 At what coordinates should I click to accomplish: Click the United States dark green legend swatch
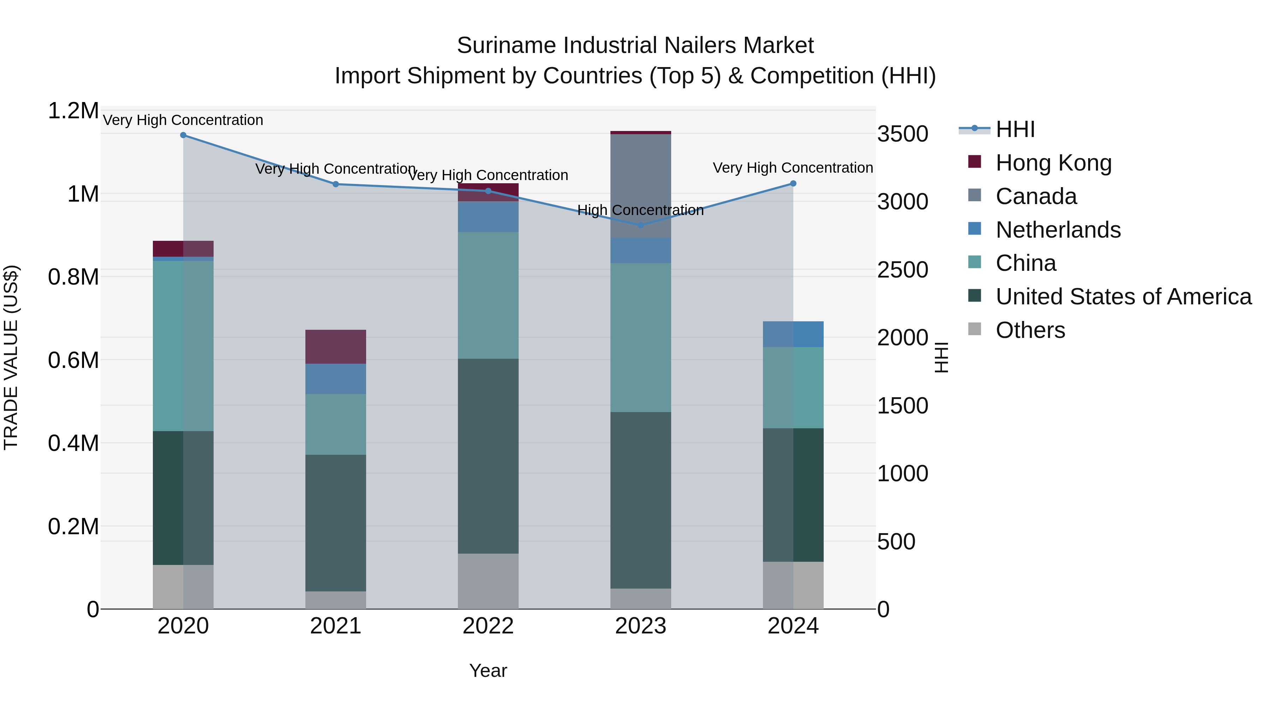click(974, 296)
